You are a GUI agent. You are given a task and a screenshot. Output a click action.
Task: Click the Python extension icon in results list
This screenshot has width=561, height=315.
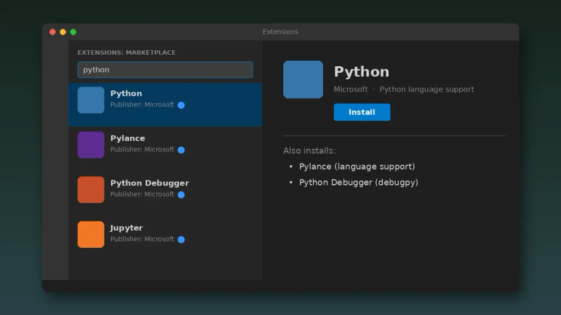(x=91, y=100)
